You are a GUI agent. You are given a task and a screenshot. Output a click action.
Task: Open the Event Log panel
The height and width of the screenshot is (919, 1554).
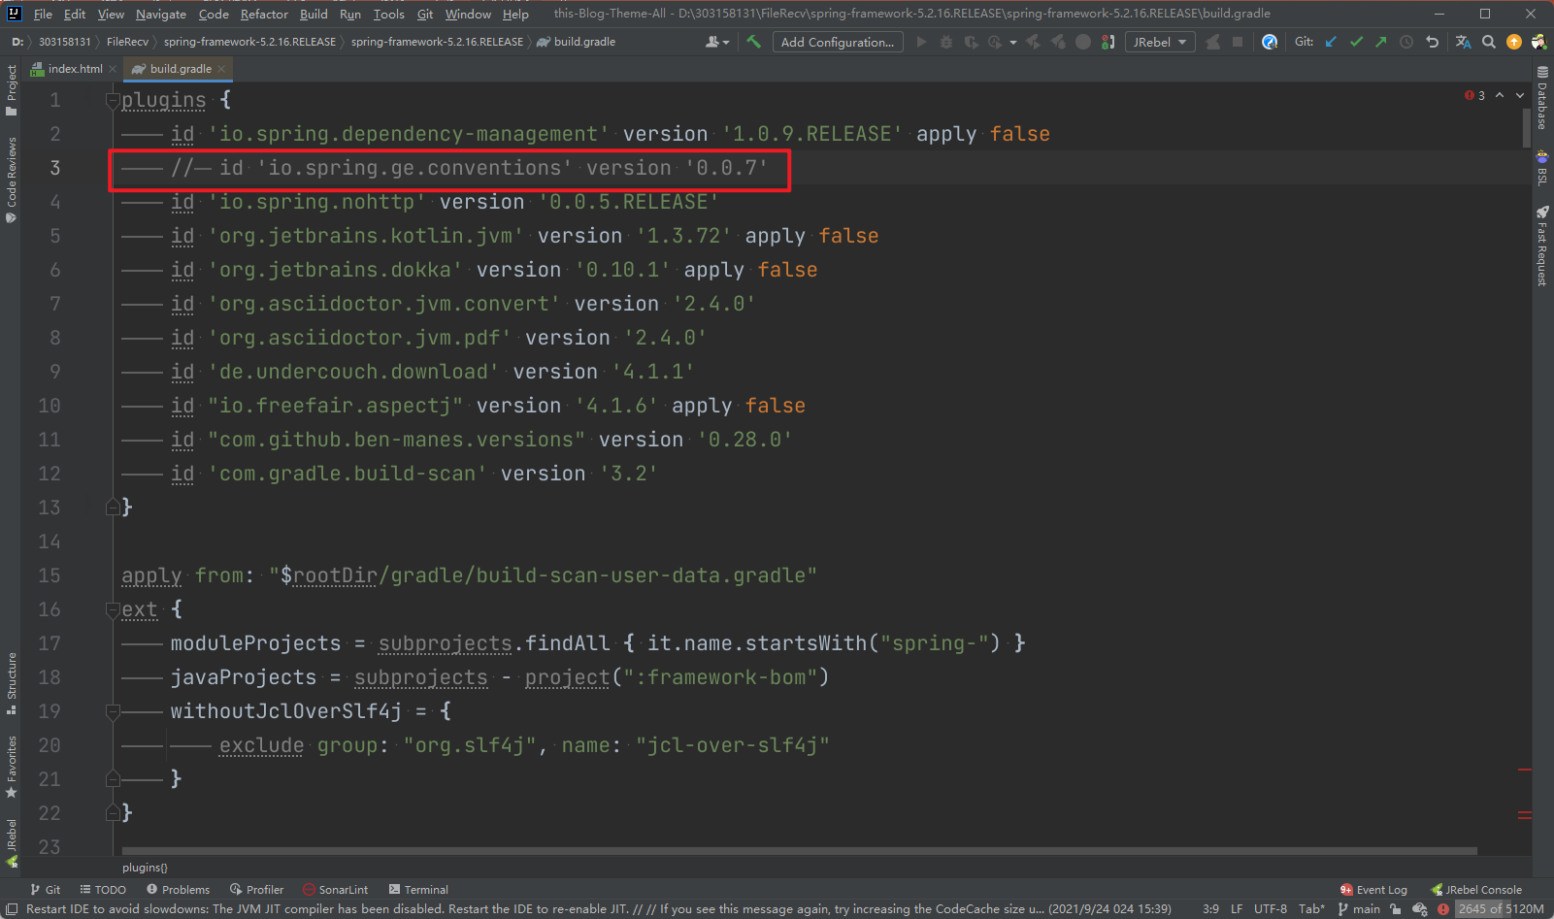(1373, 890)
